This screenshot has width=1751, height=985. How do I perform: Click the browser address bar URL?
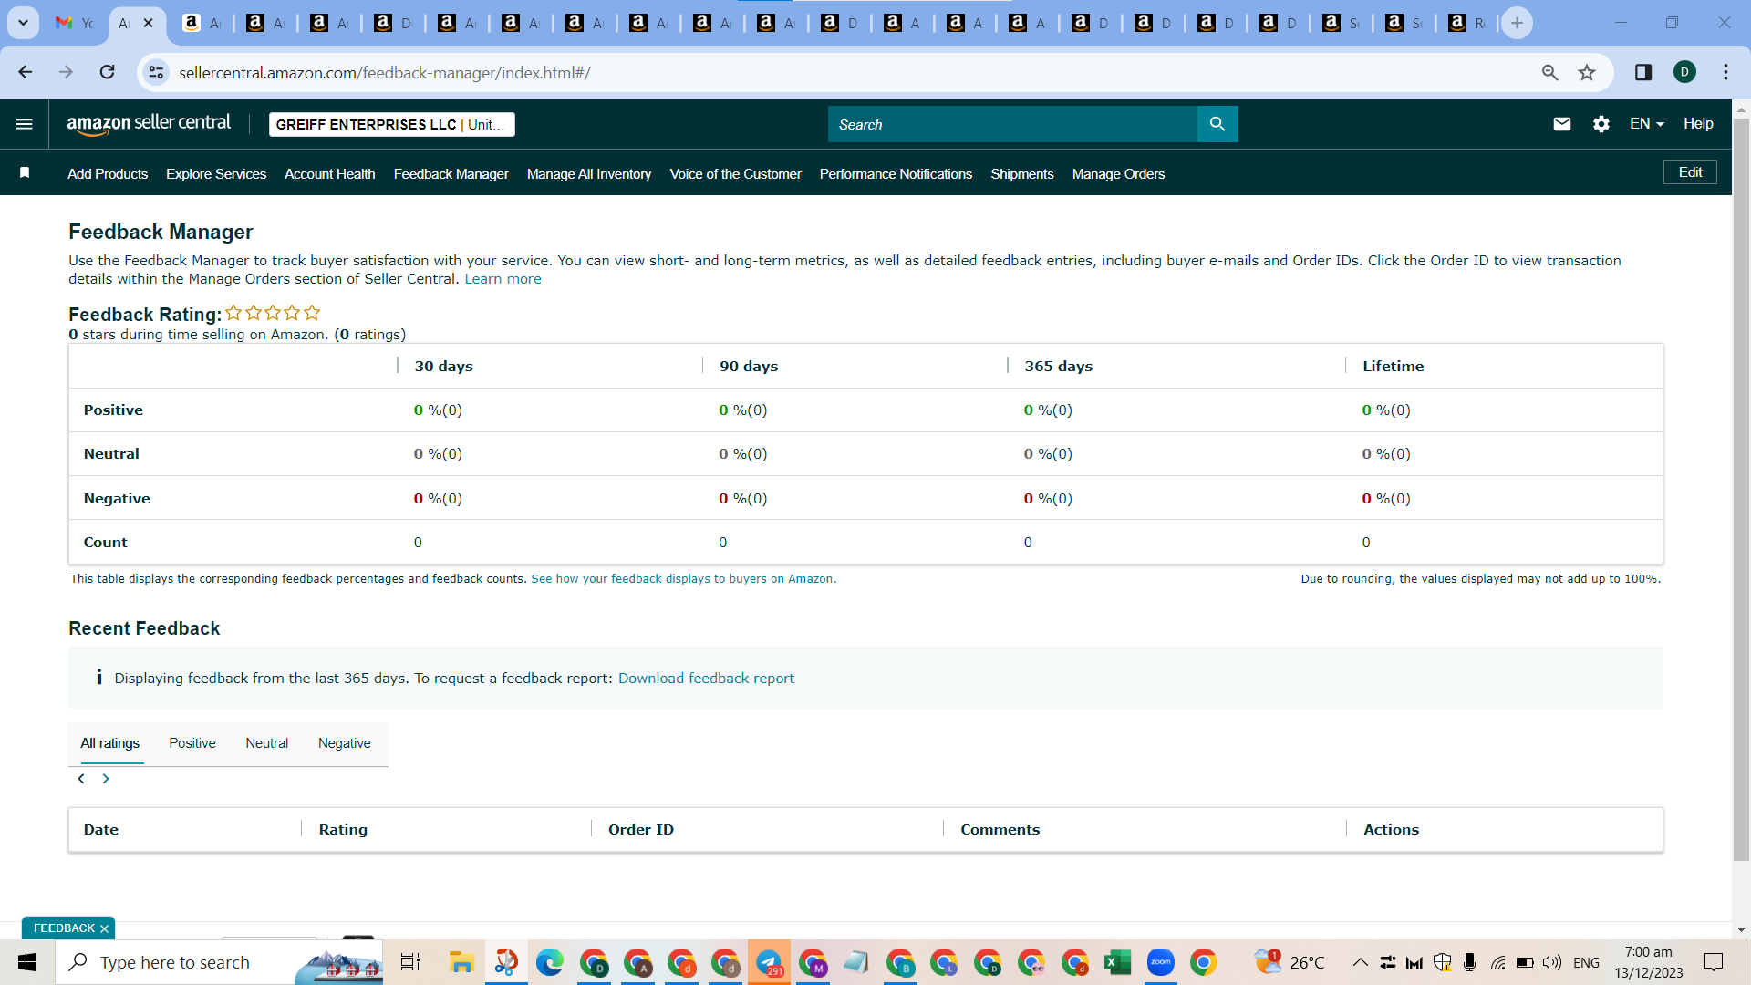(385, 73)
